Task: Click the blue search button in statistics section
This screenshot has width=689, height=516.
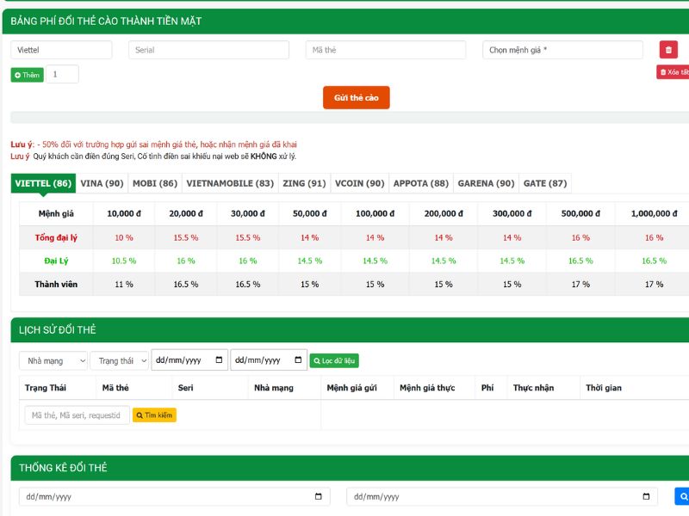Action: coord(682,496)
